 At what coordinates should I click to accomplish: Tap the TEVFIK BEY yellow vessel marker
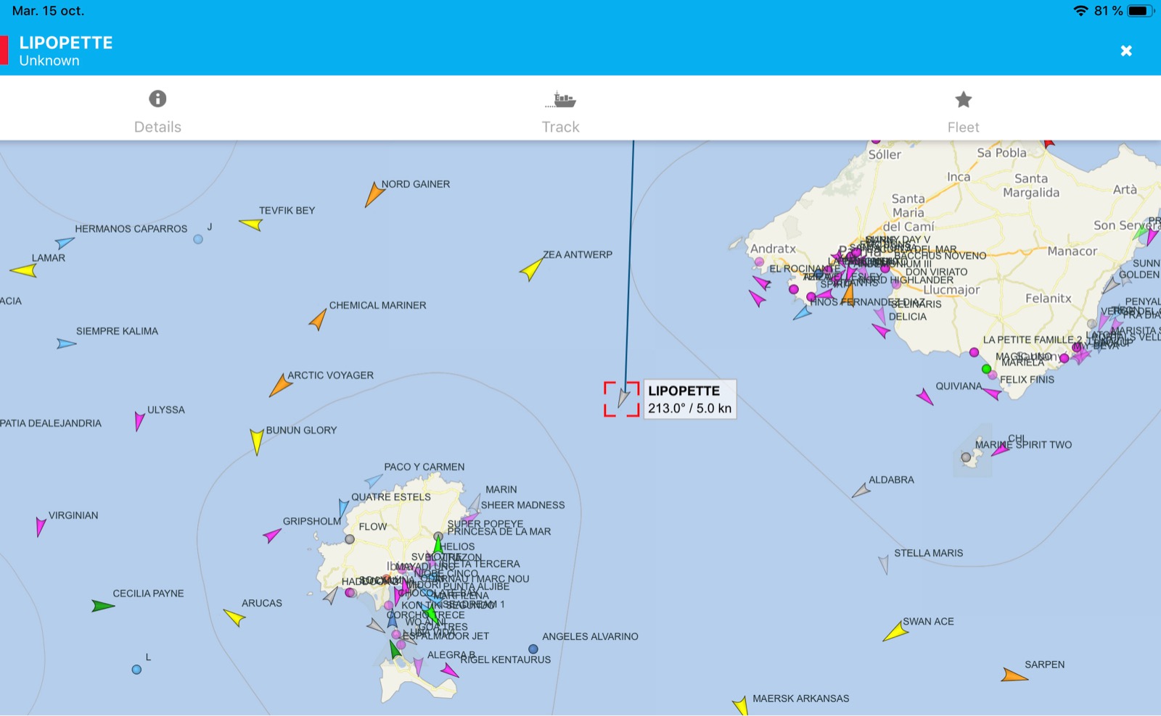[252, 225]
